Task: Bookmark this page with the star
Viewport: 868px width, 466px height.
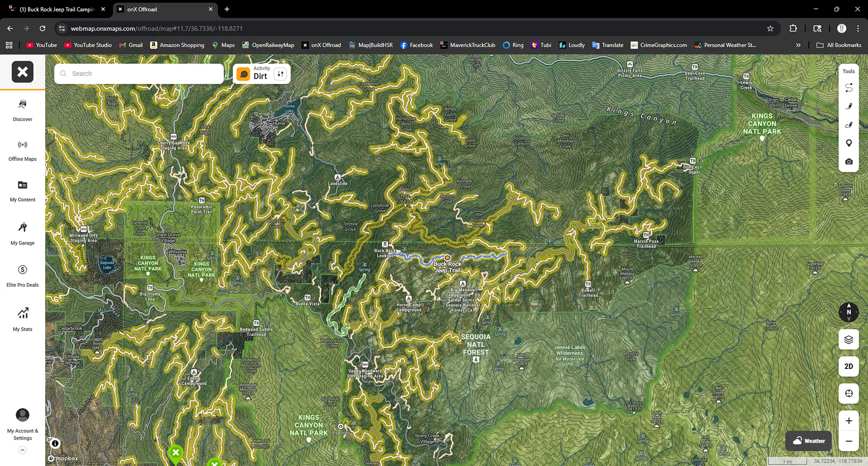Action: click(770, 28)
